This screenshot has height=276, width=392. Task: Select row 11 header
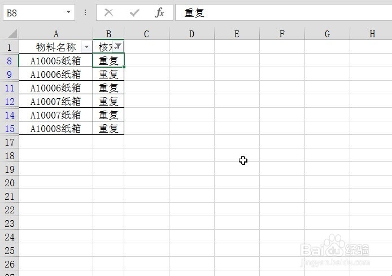10,87
